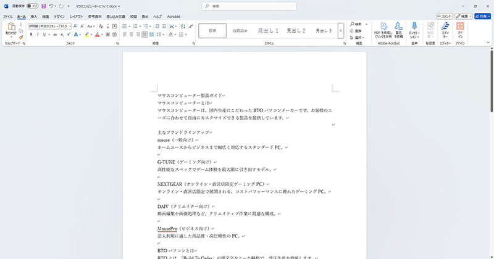Click the distributed alignment icon
Image resolution: width=494 pixels, height=259 pixels.
pos(151,35)
